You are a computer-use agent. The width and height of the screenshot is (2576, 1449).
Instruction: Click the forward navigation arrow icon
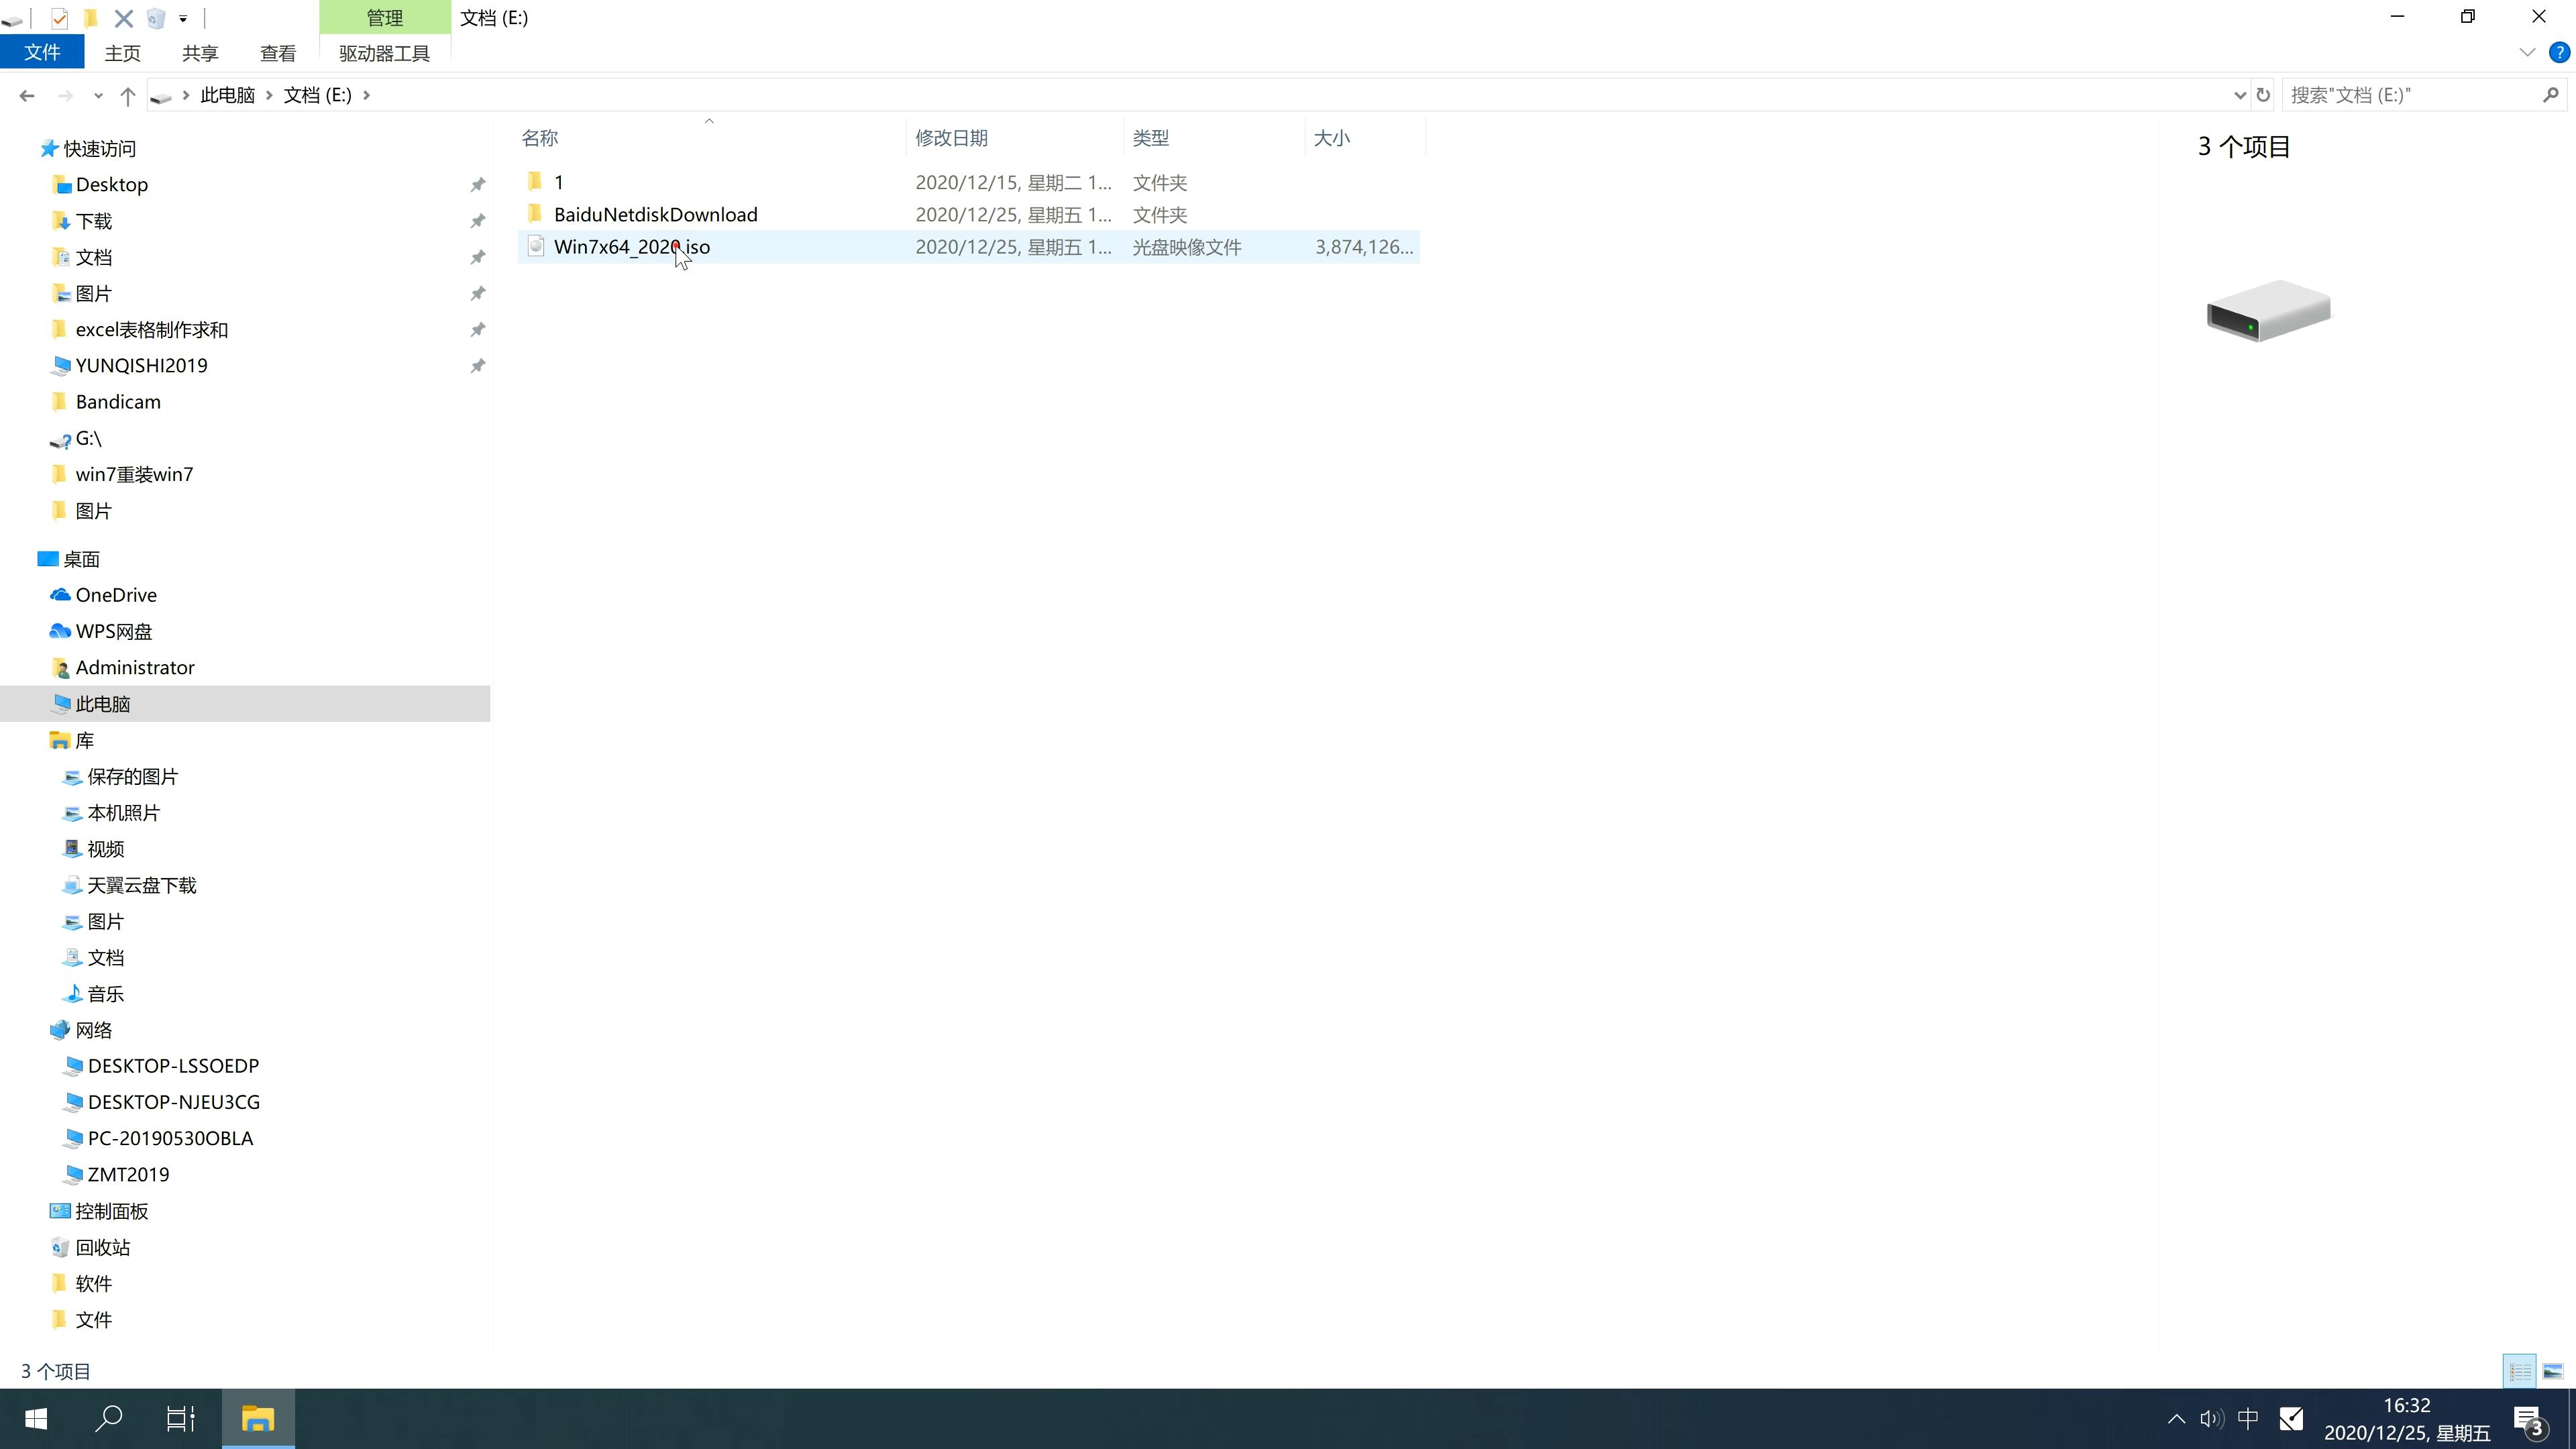[x=64, y=94]
